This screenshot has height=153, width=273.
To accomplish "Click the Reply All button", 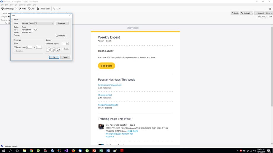I will tap(245, 13).
